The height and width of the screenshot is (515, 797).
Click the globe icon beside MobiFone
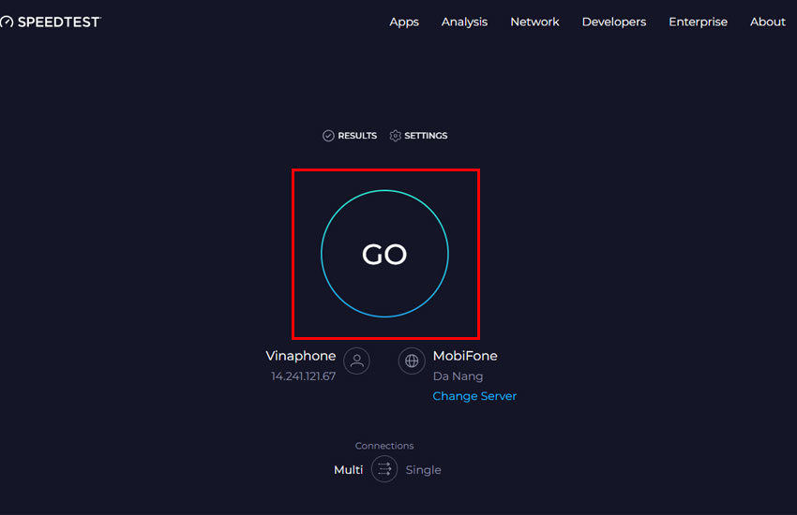412,360
